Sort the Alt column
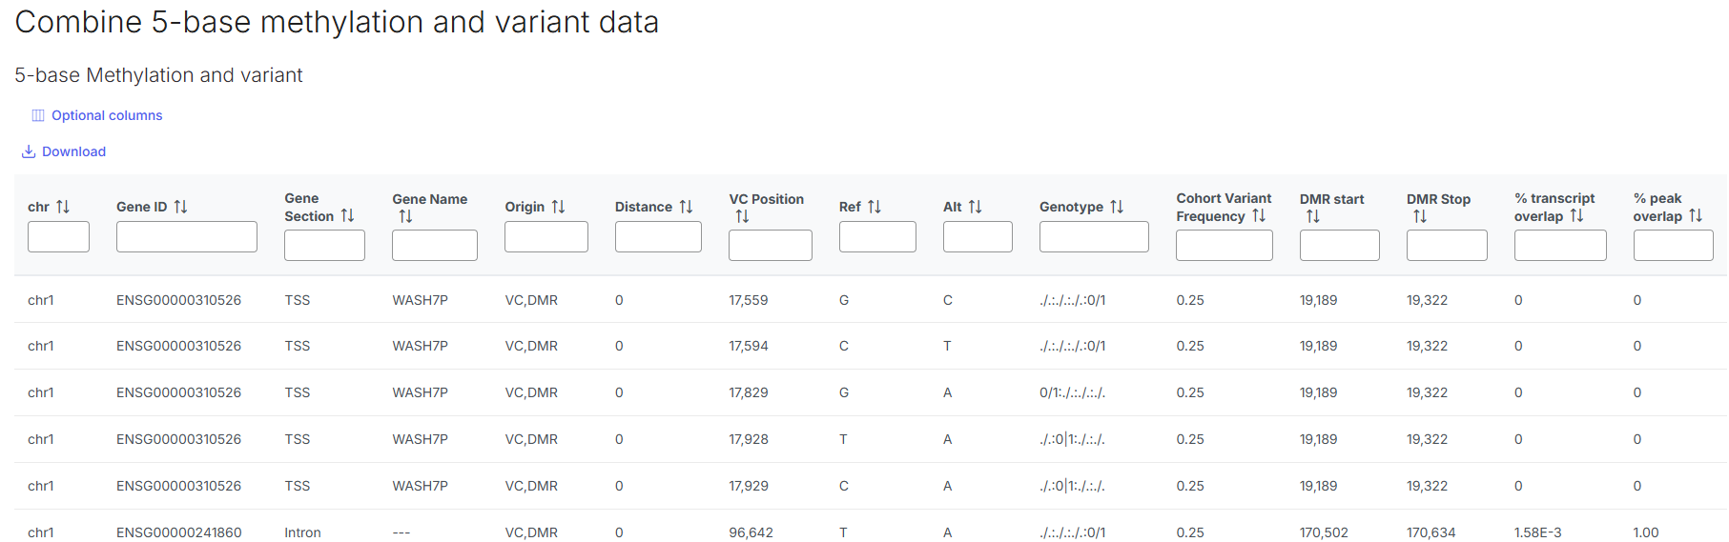 pyautogui.click(x=975, y=207)
